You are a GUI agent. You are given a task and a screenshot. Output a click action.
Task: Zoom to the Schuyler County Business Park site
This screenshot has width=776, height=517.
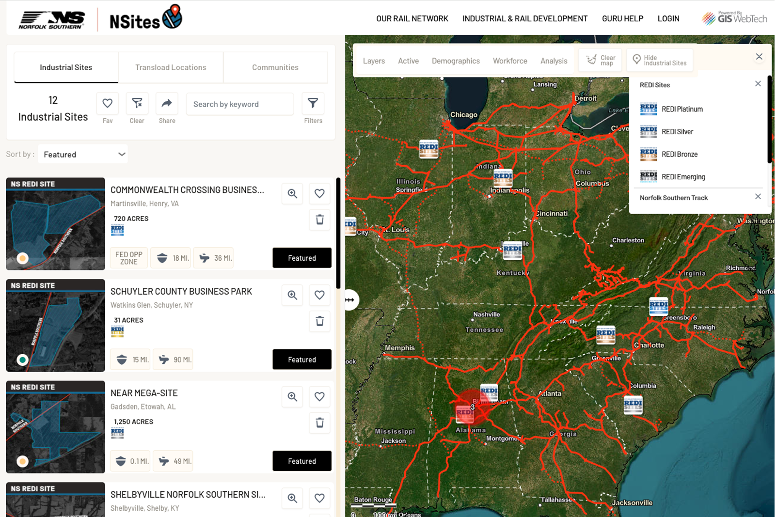pyautogui.click(x=292, y=295)
